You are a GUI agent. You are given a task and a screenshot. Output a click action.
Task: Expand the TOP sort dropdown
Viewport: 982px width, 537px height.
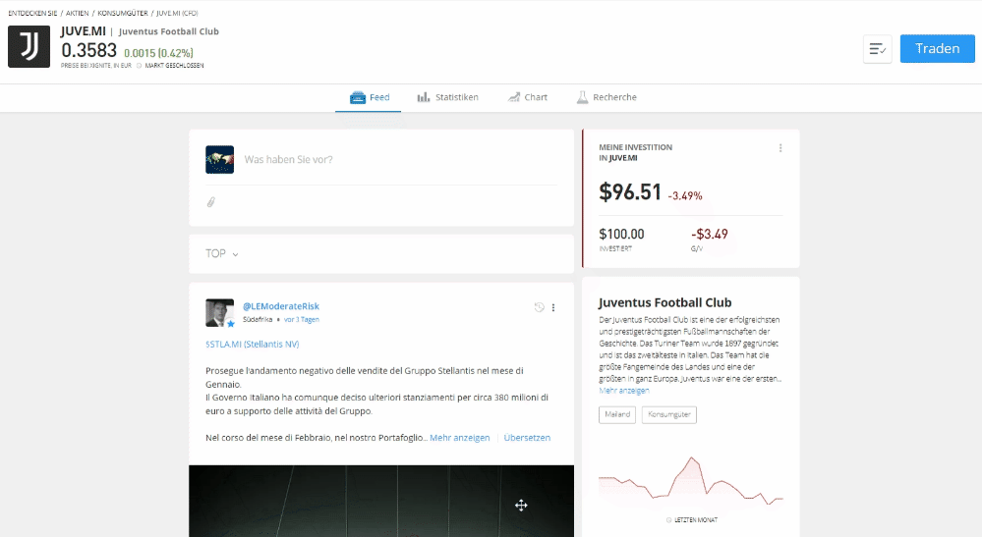point(222,254)
